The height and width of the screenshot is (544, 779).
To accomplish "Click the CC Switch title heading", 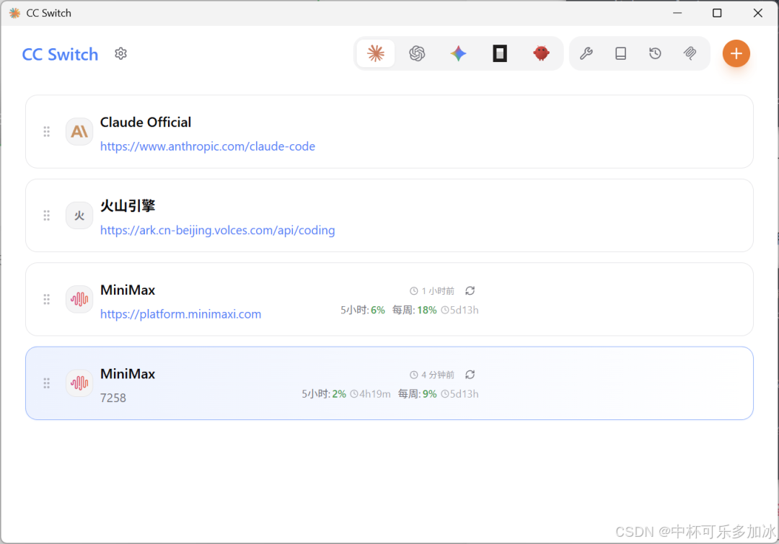I will point(60,54).
